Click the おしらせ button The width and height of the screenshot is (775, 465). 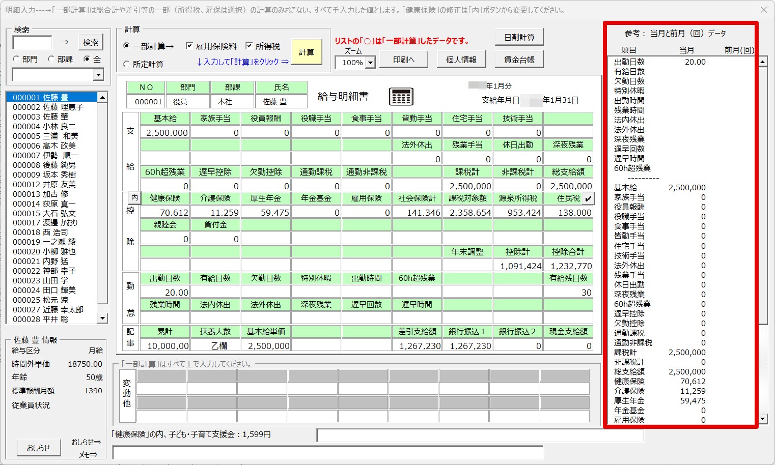[x=39, y=448]
